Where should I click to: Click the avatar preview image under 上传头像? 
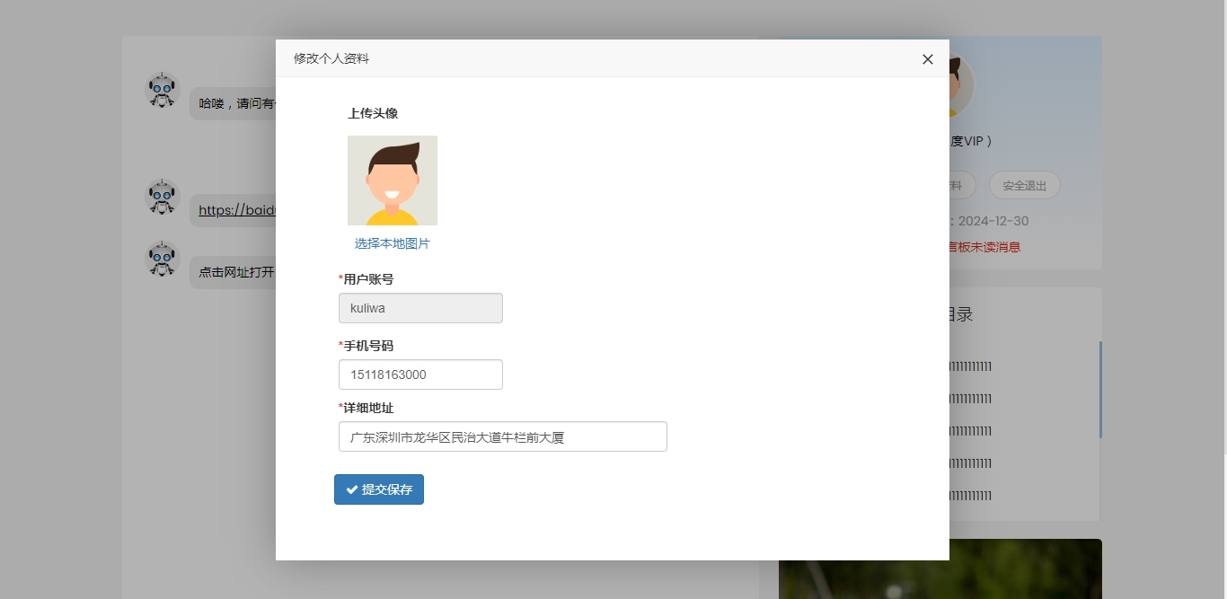[393, 181]
